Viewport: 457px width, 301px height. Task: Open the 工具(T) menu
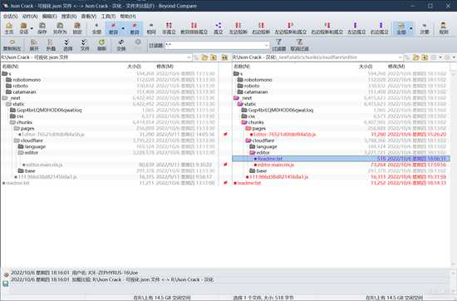click(x=108, y=17)
